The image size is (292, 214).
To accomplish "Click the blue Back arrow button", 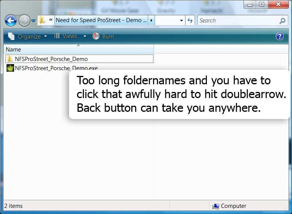I will tap(11, 21).
